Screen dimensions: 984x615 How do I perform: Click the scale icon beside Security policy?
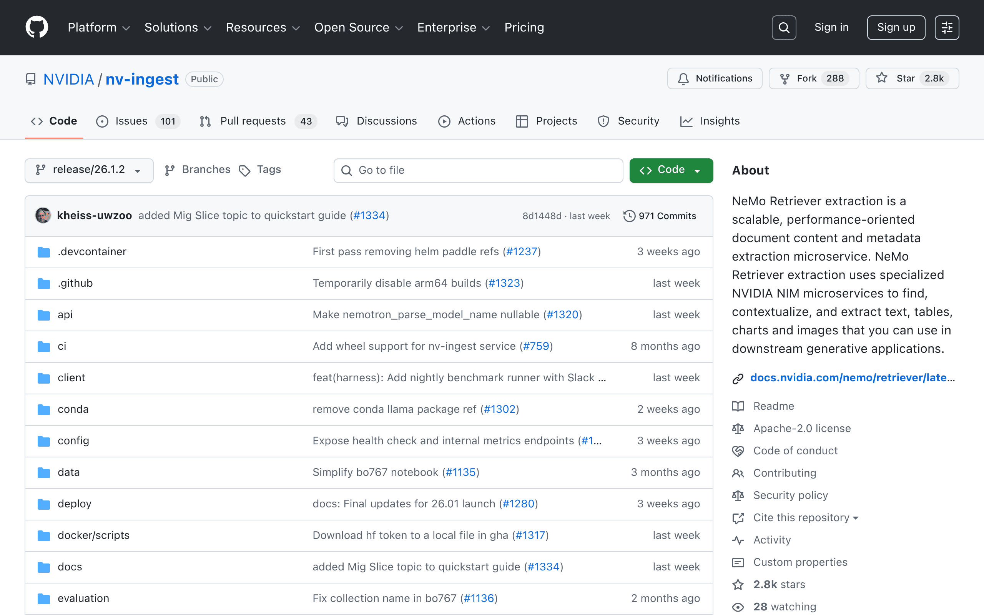[738, 495]
